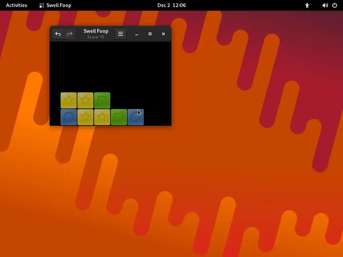Select the top-left yellow star tile
This screenshot has height=257, width=343.
69,100
